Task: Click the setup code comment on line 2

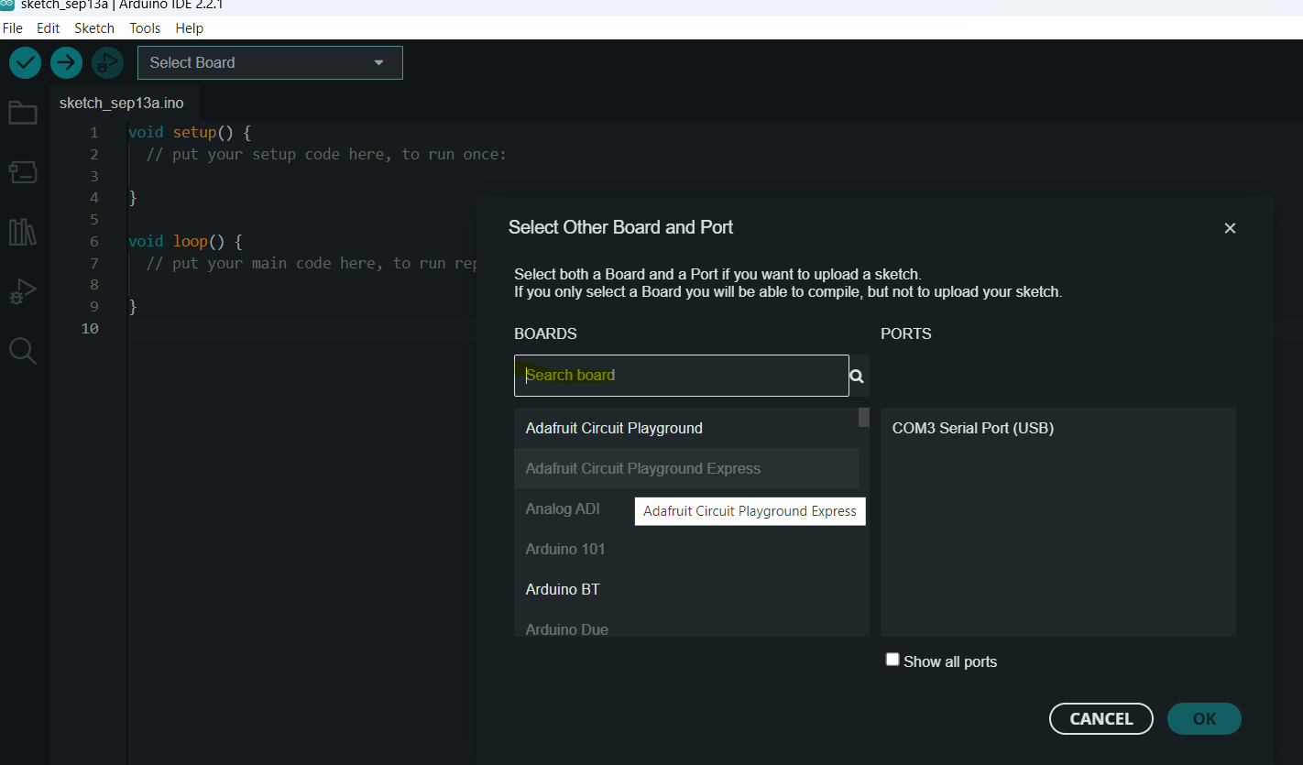Action: [x=326, y=154]
